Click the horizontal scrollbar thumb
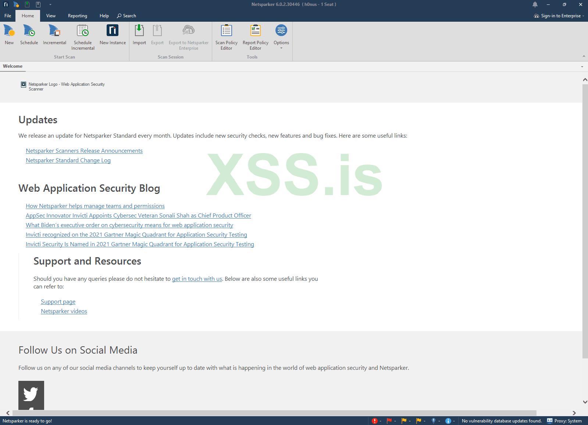The image size is (588, 425). coord(274,413)
